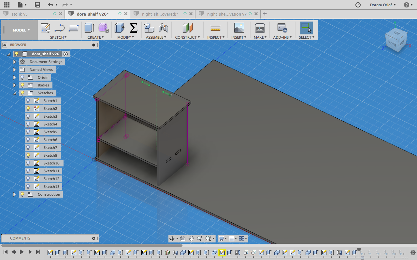
Task: Toggle visibility bulb for Sketch13
Action: [28, 187]
